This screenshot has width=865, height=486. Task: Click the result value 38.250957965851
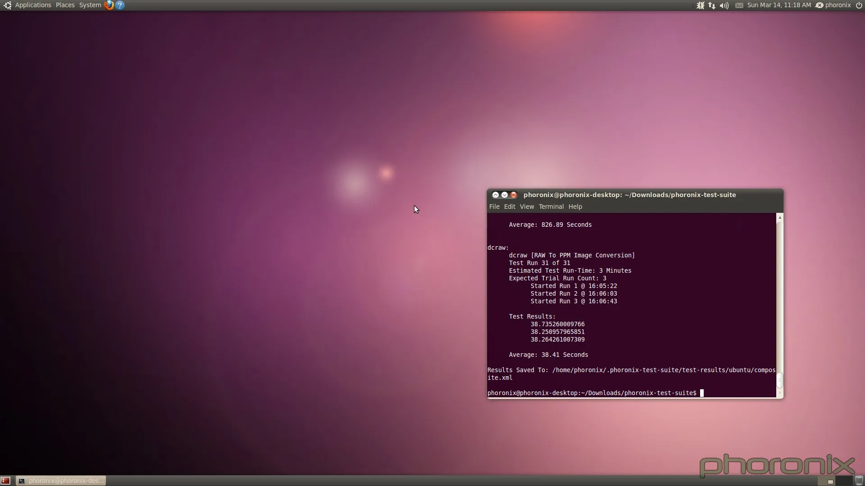[x=557, y=332]
